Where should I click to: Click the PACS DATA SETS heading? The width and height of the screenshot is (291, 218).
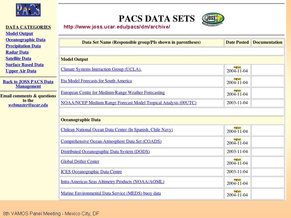[x=157, y=18]
